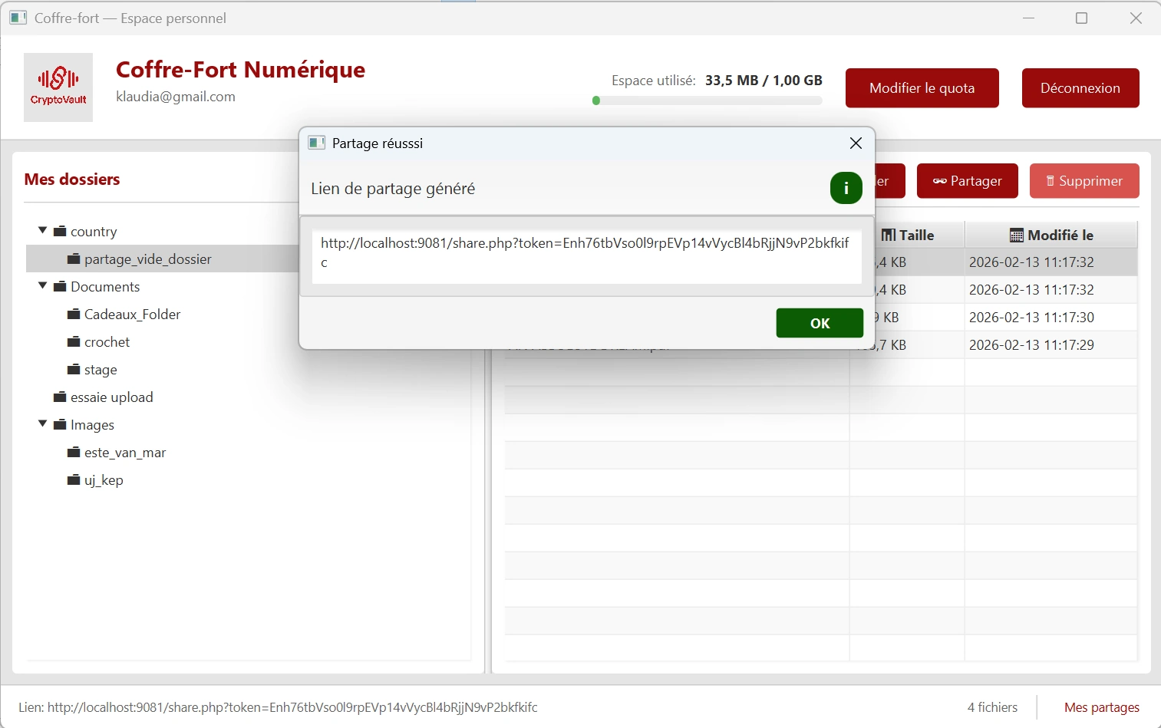Collapse the Images folder arrow
Screen dimensions: 1161x728
tap(43, 424)
